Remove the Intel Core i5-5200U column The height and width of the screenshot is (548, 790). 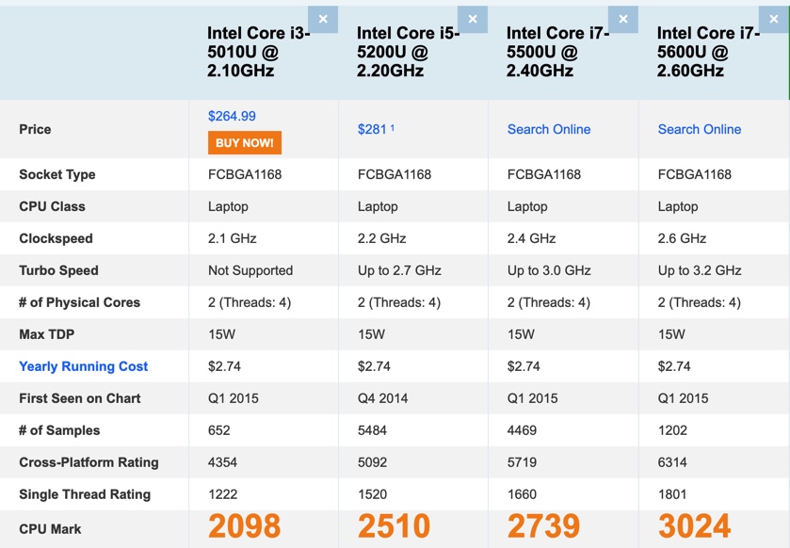(x=473, y=19)
